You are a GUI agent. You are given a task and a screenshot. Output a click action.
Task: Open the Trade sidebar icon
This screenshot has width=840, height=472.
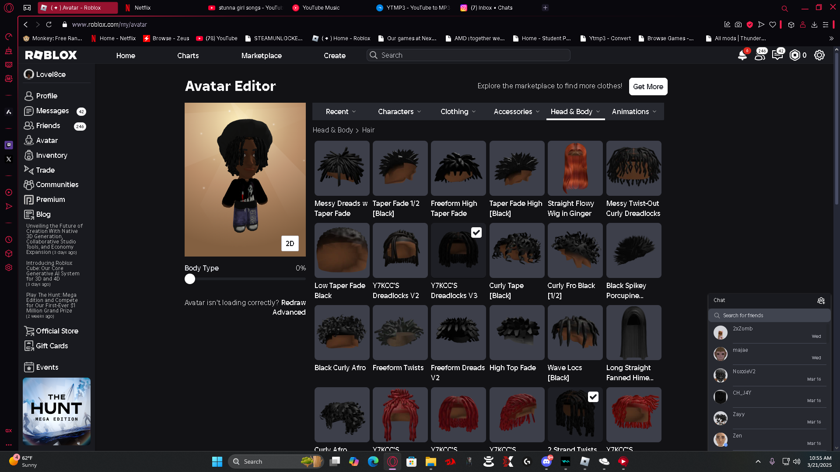pos(29,170)
